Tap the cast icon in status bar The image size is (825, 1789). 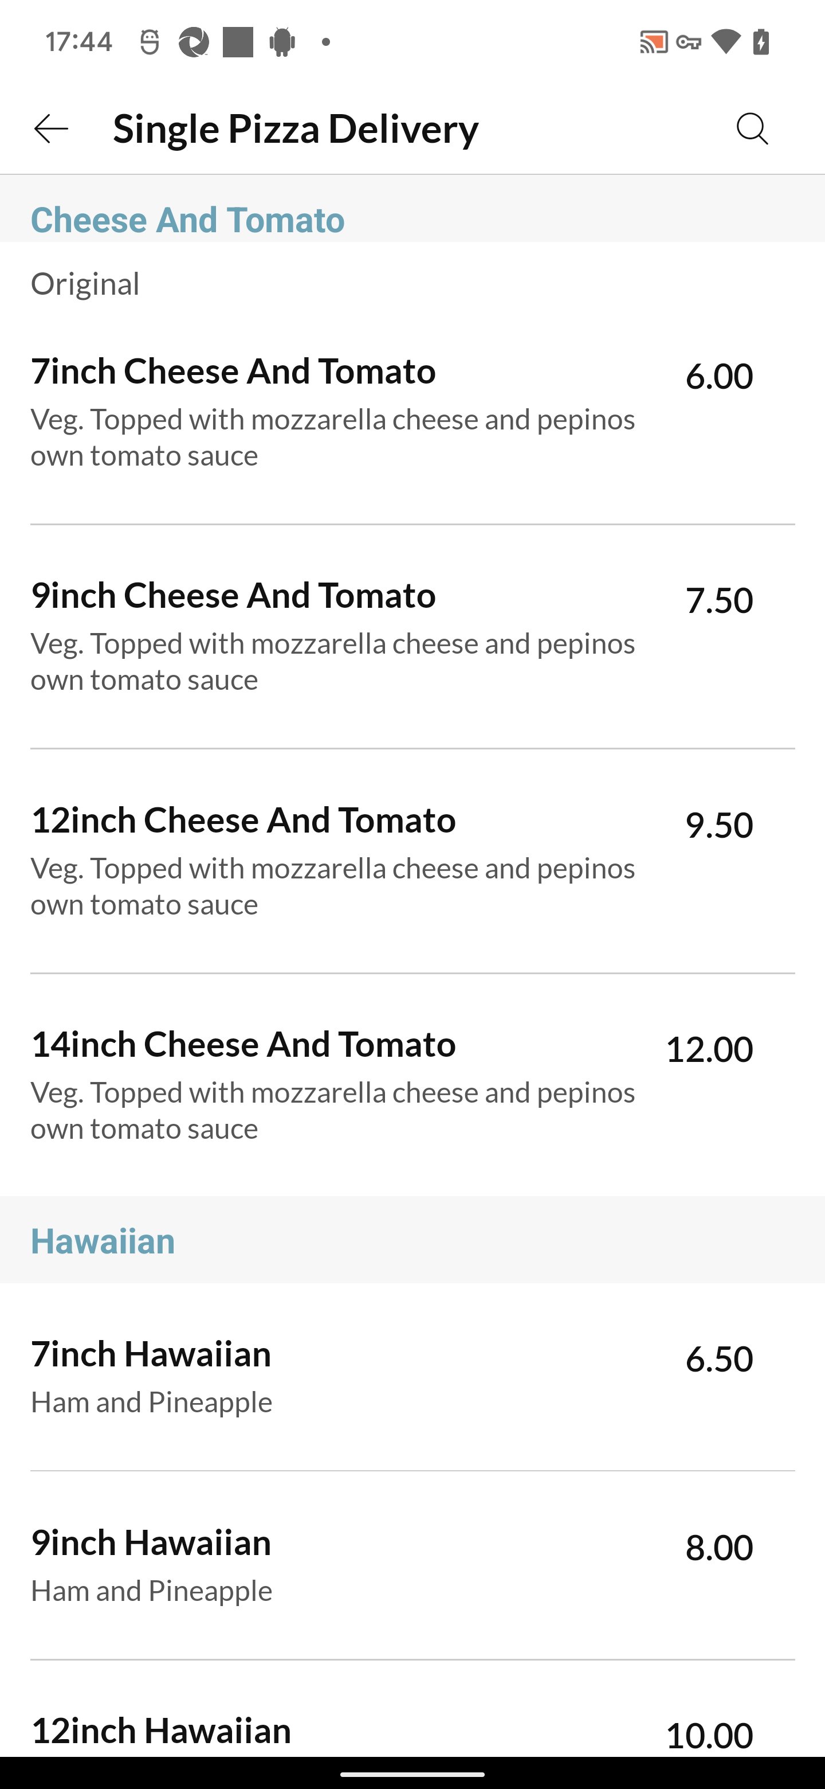(x=653, y=42)
